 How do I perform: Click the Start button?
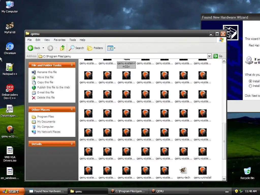12,191
